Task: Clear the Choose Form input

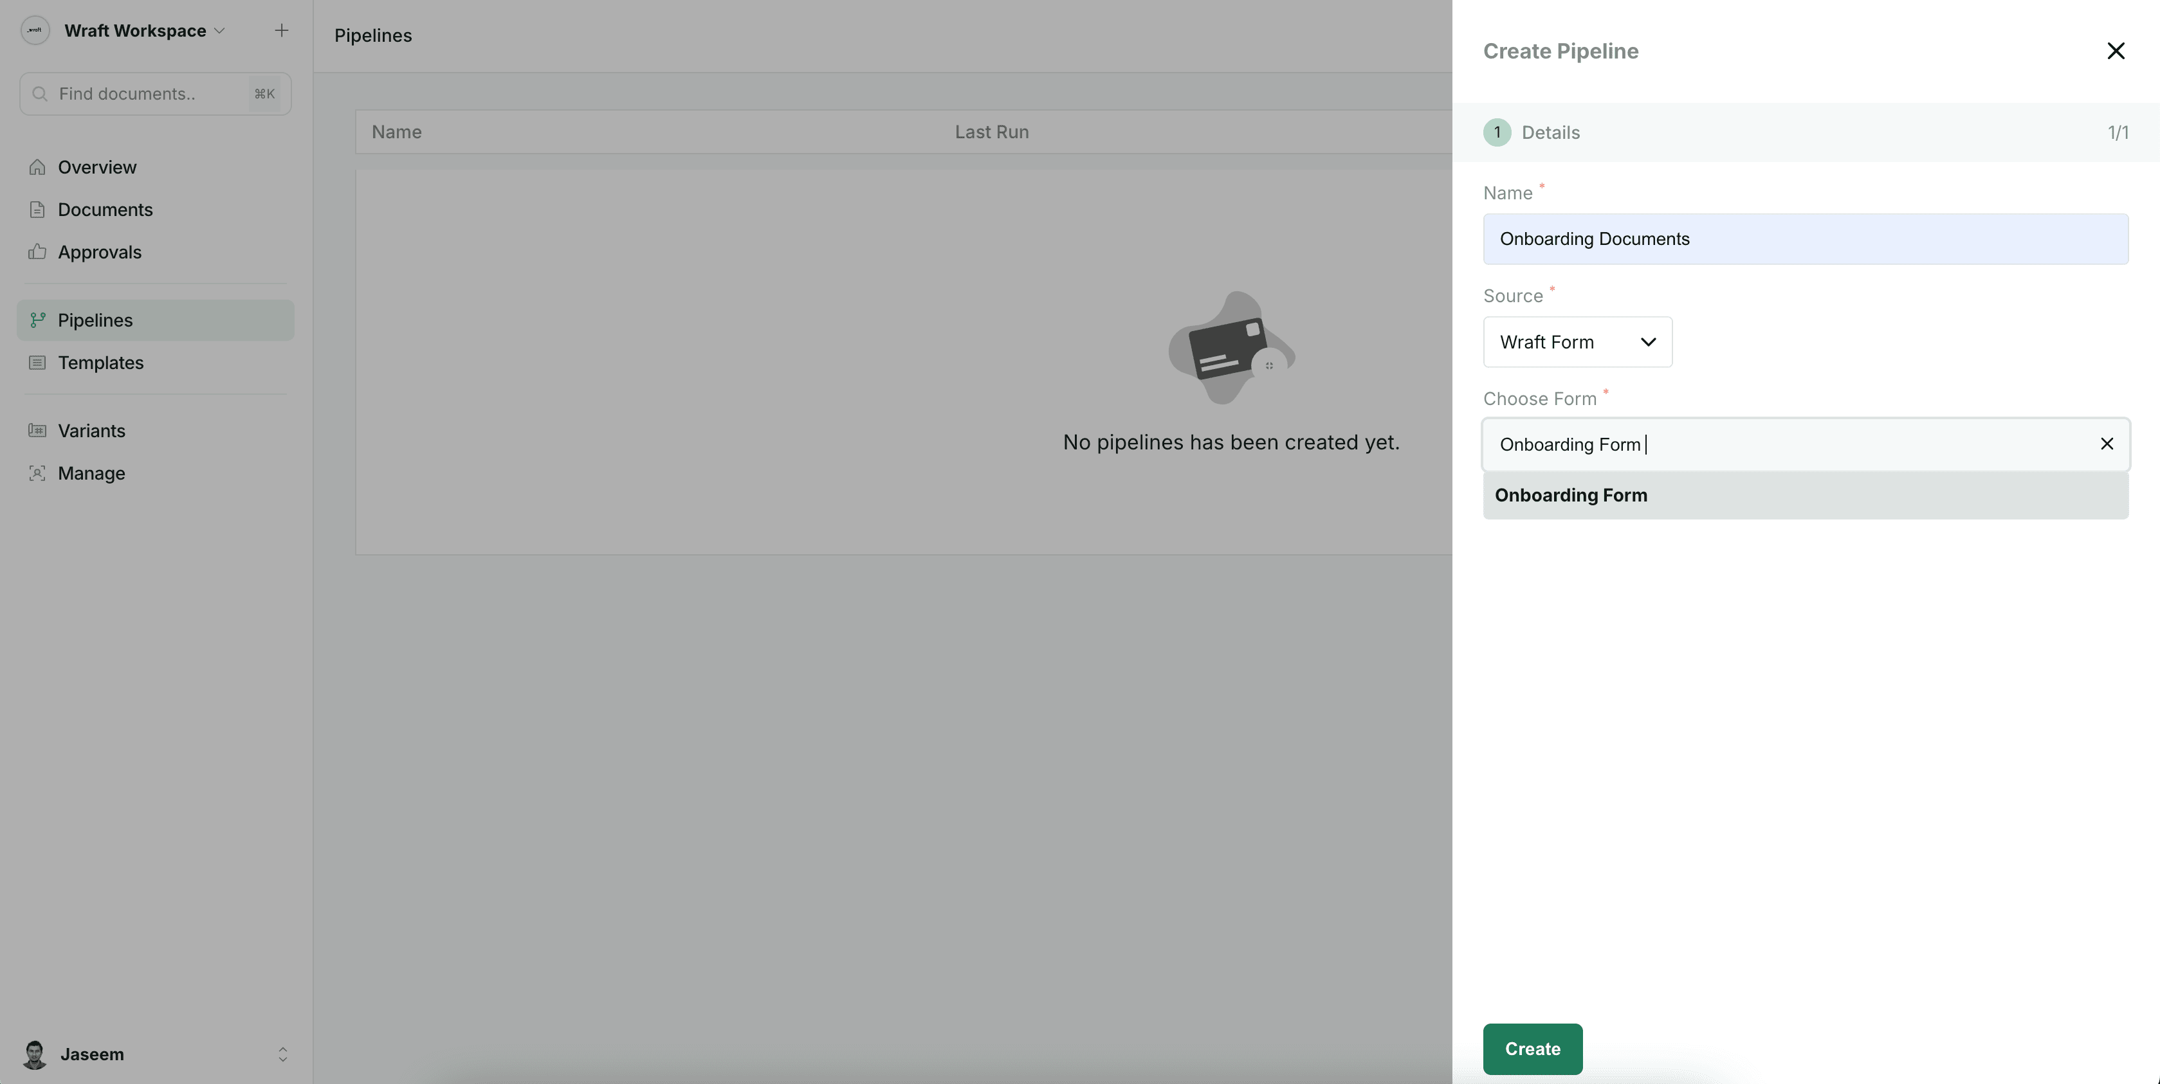Action: pyautogui.click(x=2107, y=444)
